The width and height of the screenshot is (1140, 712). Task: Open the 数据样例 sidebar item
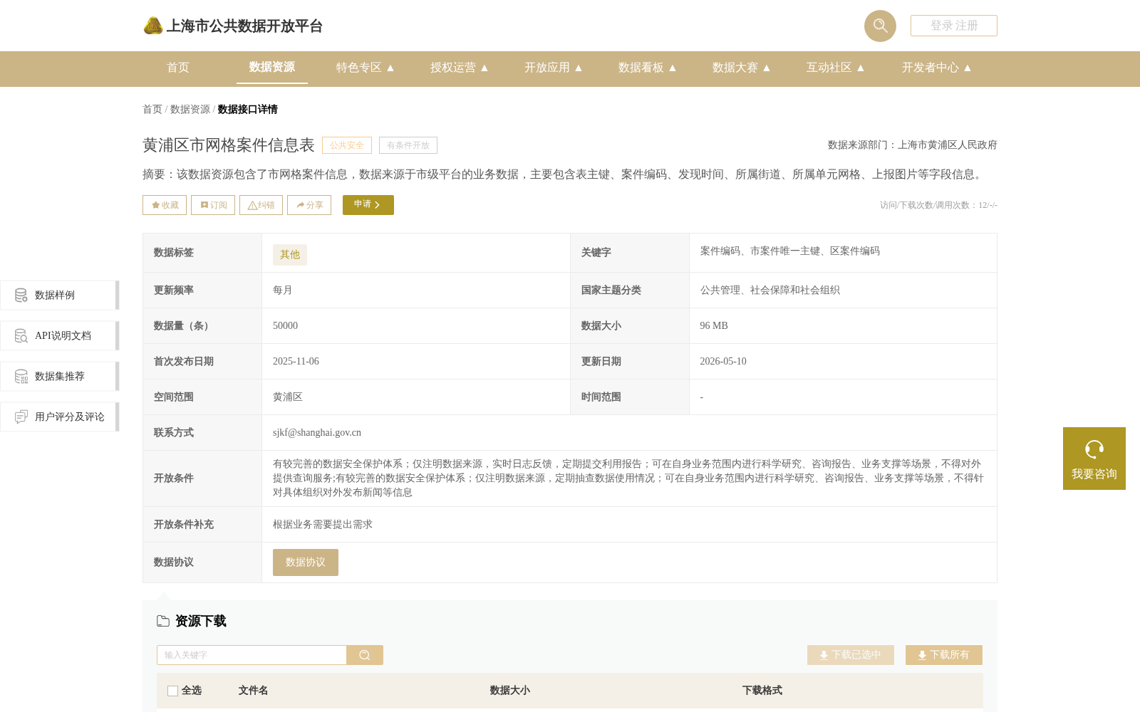[59, 295]
